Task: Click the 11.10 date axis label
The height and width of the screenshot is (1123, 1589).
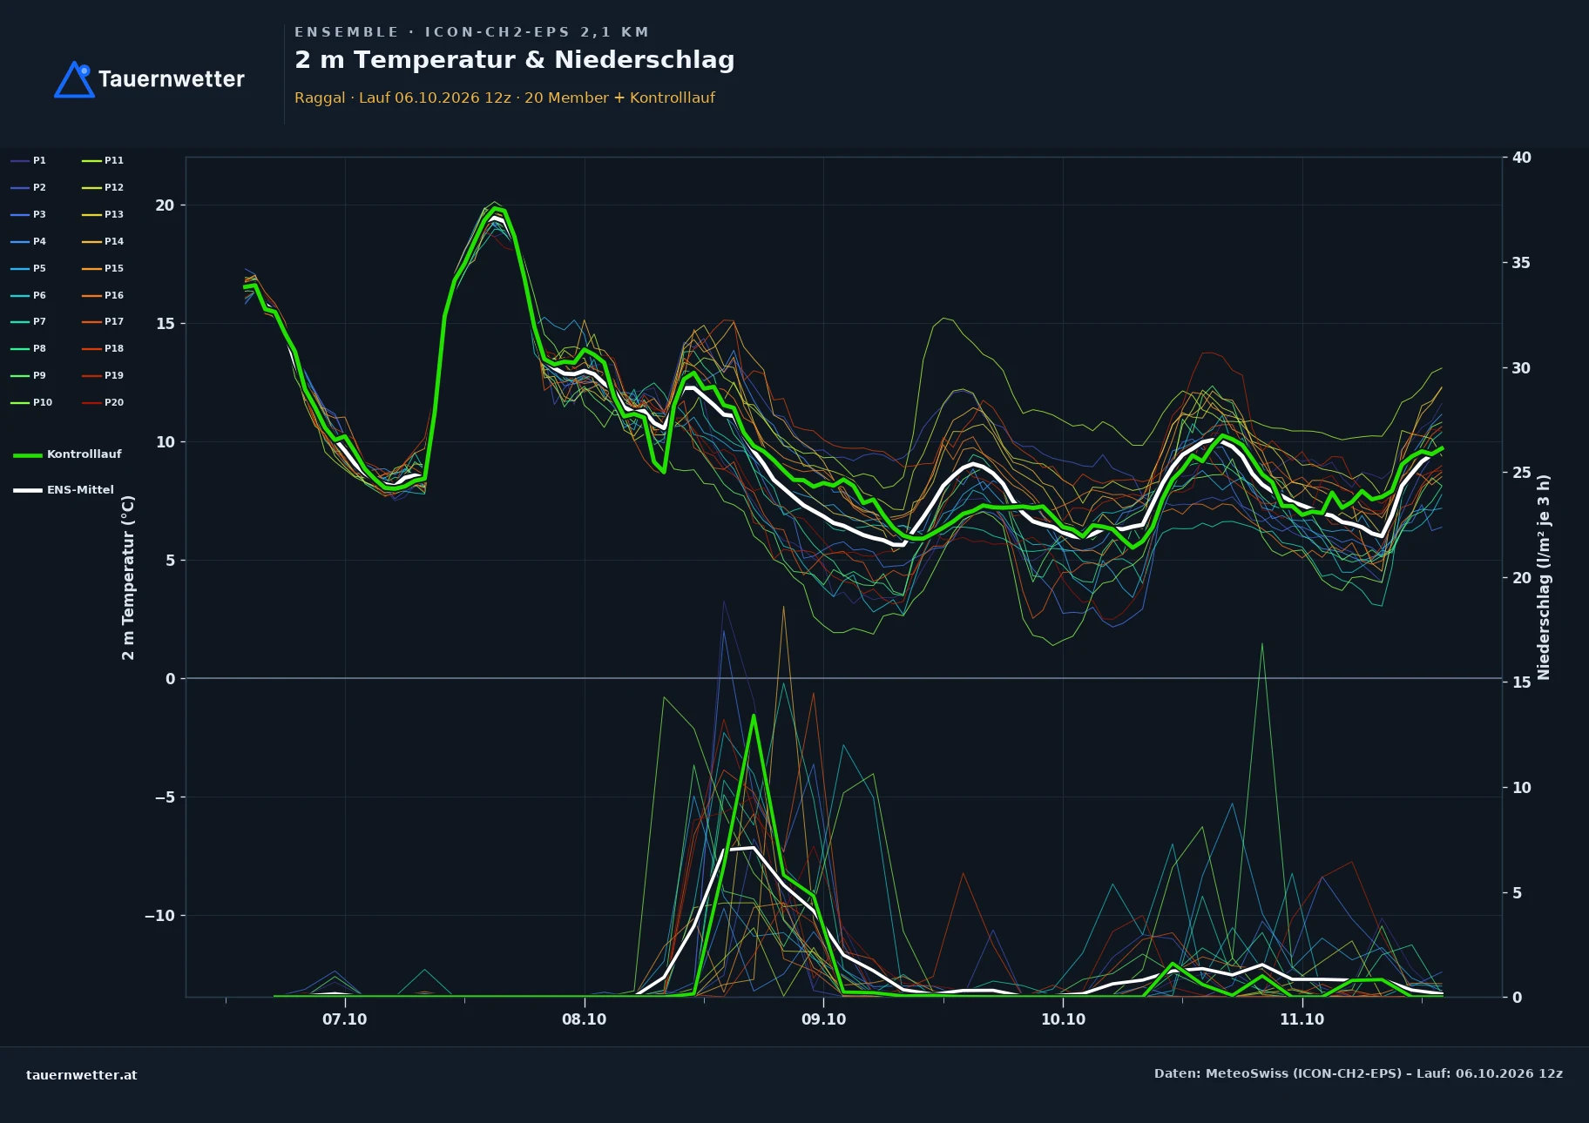Action: (1302, 1019)
